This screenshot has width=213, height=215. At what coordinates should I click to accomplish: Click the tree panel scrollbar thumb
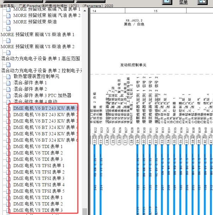coord(85,211)
